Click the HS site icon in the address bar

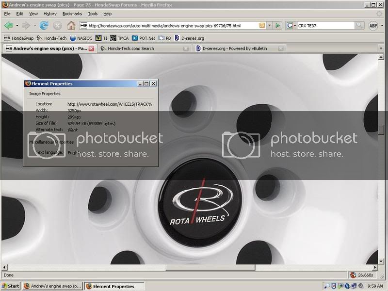[83, 25]
